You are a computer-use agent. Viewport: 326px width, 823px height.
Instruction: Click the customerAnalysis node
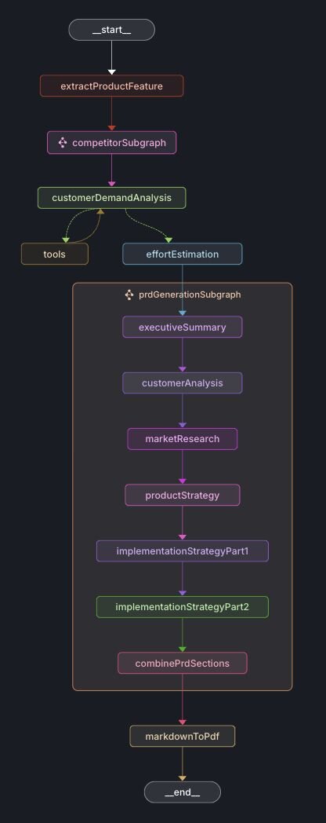pos(183,383)
